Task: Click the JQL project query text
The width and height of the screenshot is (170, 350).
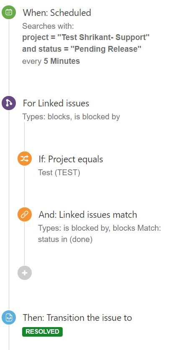Action: coord(86,38)
